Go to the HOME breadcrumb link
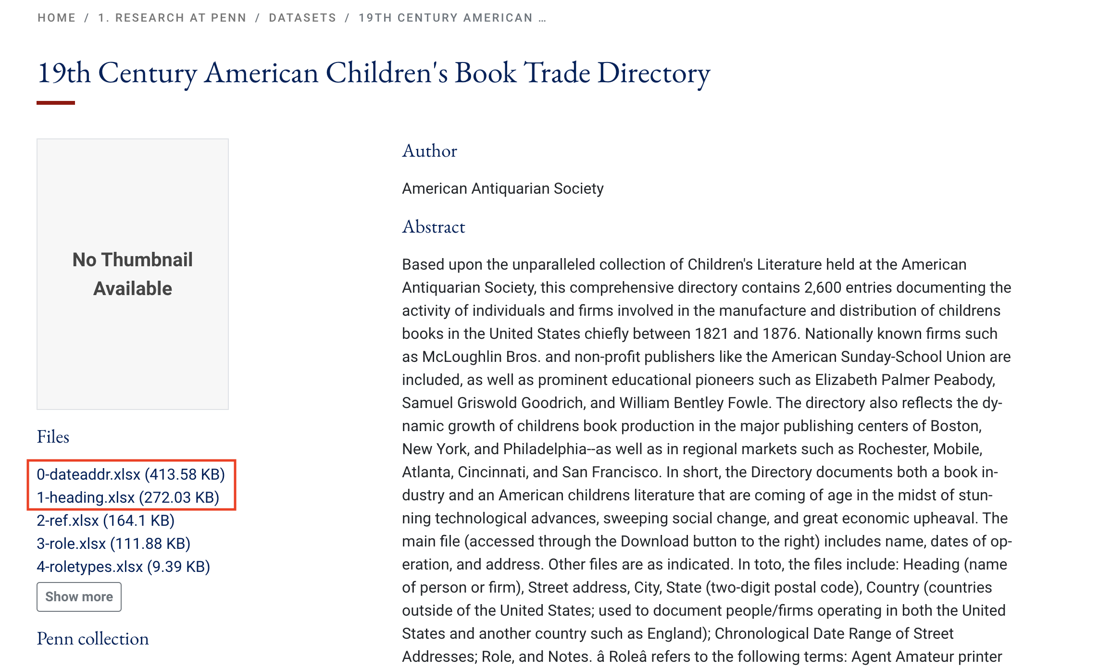This screenshot has width=1099, height=669. 57,18
